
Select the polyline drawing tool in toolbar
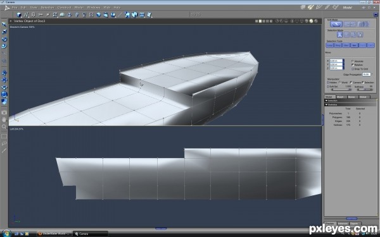click(x=26, y=15)
